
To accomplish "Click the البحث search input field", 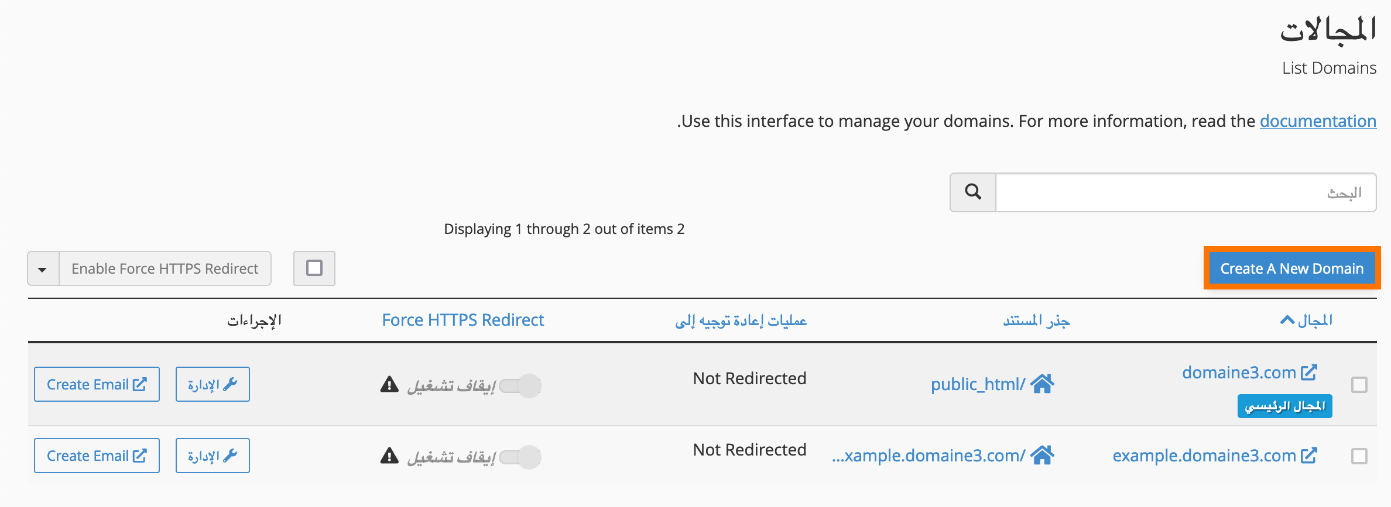I will tap(1186, 192).
